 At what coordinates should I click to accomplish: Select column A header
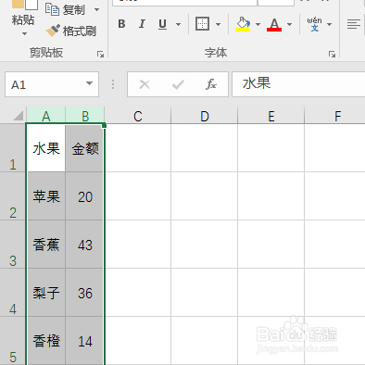pyautogui.click(x=46, y=116)
